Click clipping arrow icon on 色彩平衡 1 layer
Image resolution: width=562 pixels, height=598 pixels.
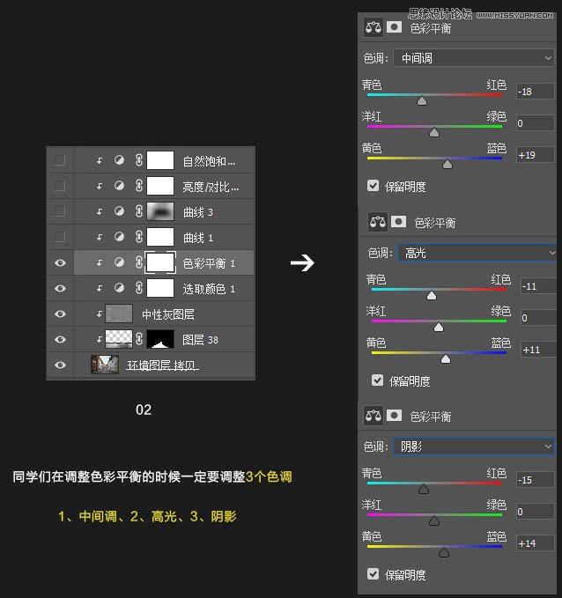(100, 262)
